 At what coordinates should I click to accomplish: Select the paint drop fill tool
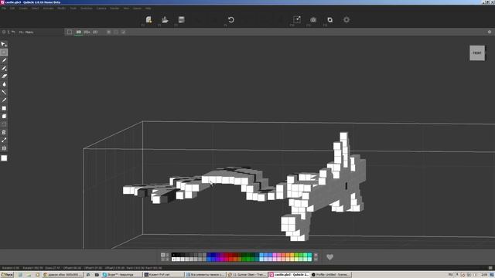click(4, 84)
